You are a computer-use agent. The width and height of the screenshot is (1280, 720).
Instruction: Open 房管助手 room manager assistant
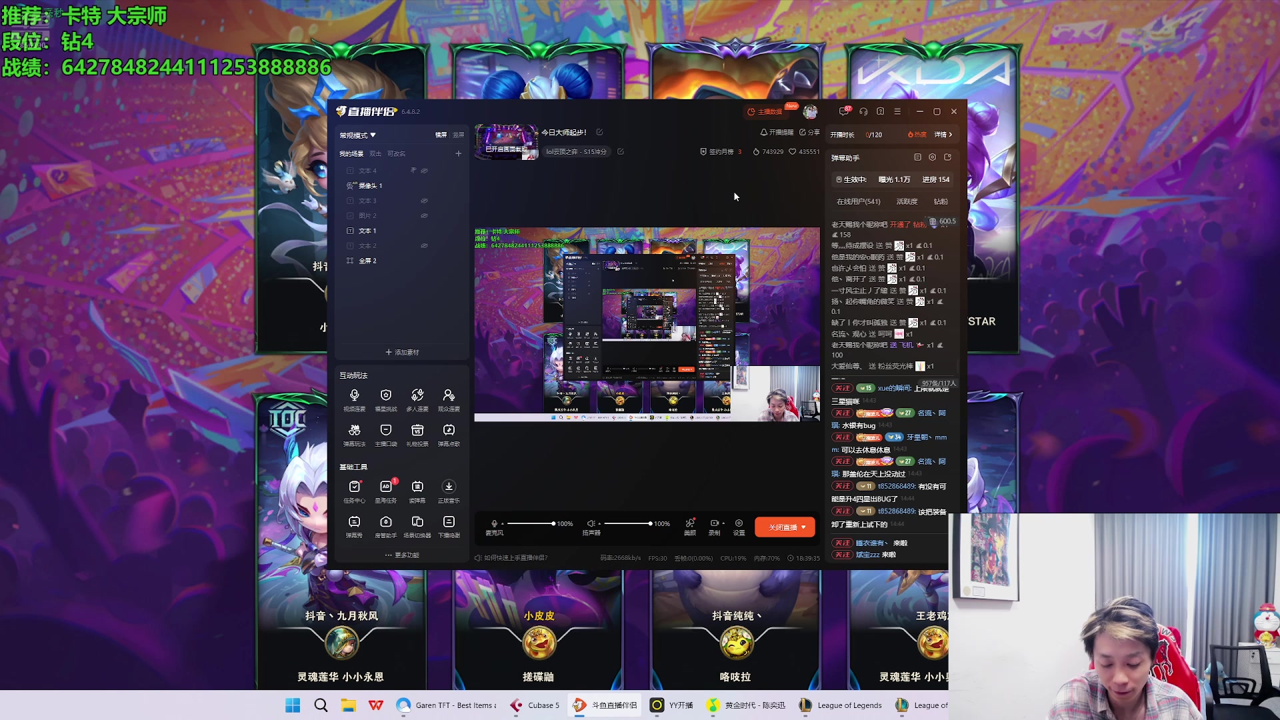[x=385, y=526]
